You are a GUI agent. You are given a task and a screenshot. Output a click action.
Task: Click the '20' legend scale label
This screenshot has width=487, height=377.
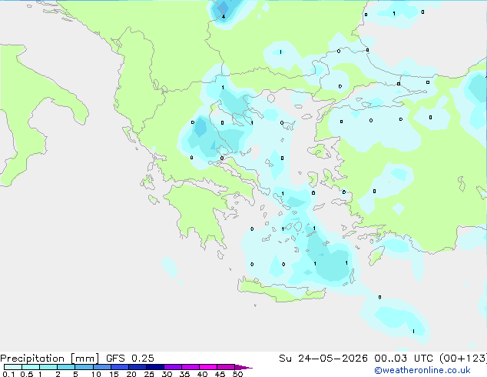click(131, 374)
